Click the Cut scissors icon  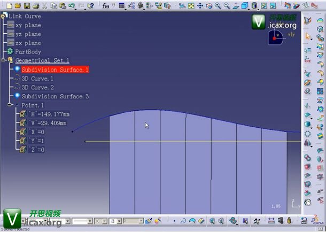(45, 6)
